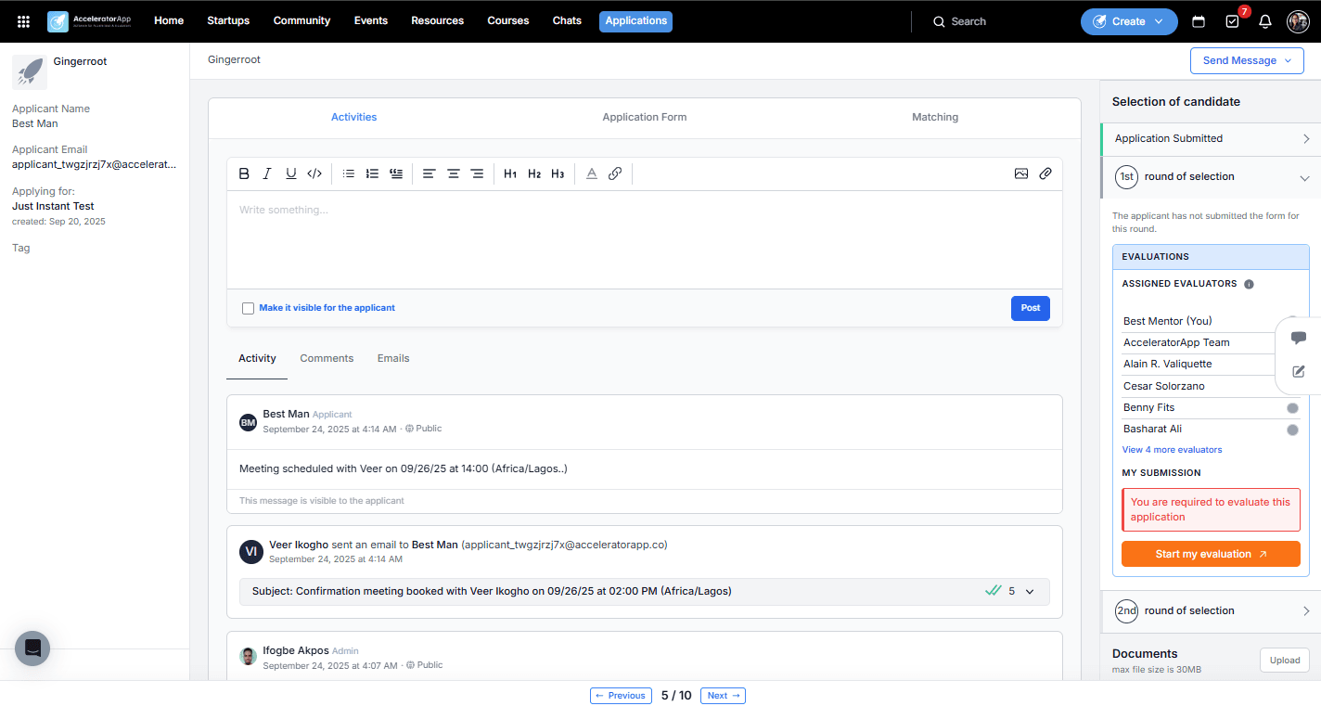Center align text in editor
This screenshot has height=706, width=1321.
click(454, 173)
